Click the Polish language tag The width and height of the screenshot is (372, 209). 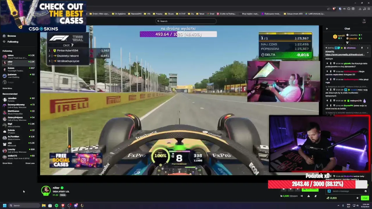(63, 195)
